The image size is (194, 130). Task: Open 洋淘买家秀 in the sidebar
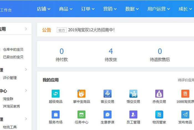(12, 106)
